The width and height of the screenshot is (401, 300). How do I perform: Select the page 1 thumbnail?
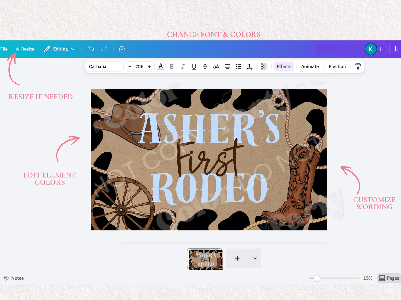point(205,259)
